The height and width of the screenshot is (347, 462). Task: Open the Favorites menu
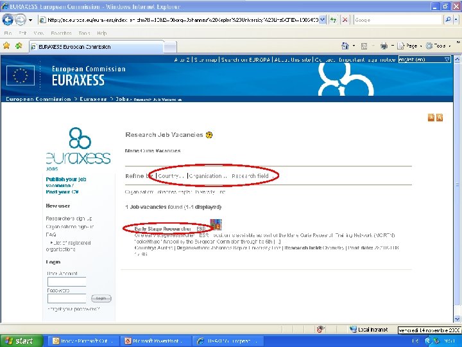(x=61, y=33)
